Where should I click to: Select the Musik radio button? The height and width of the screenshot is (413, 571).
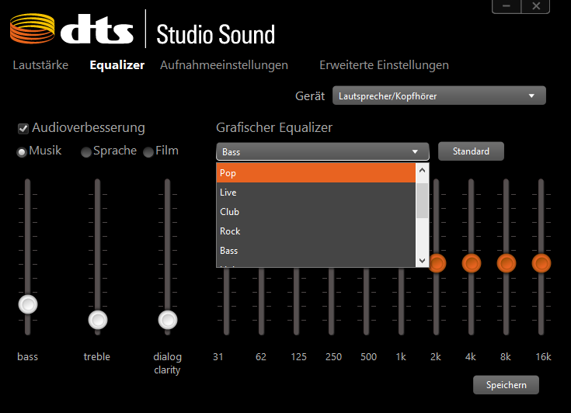click(23, 152)
